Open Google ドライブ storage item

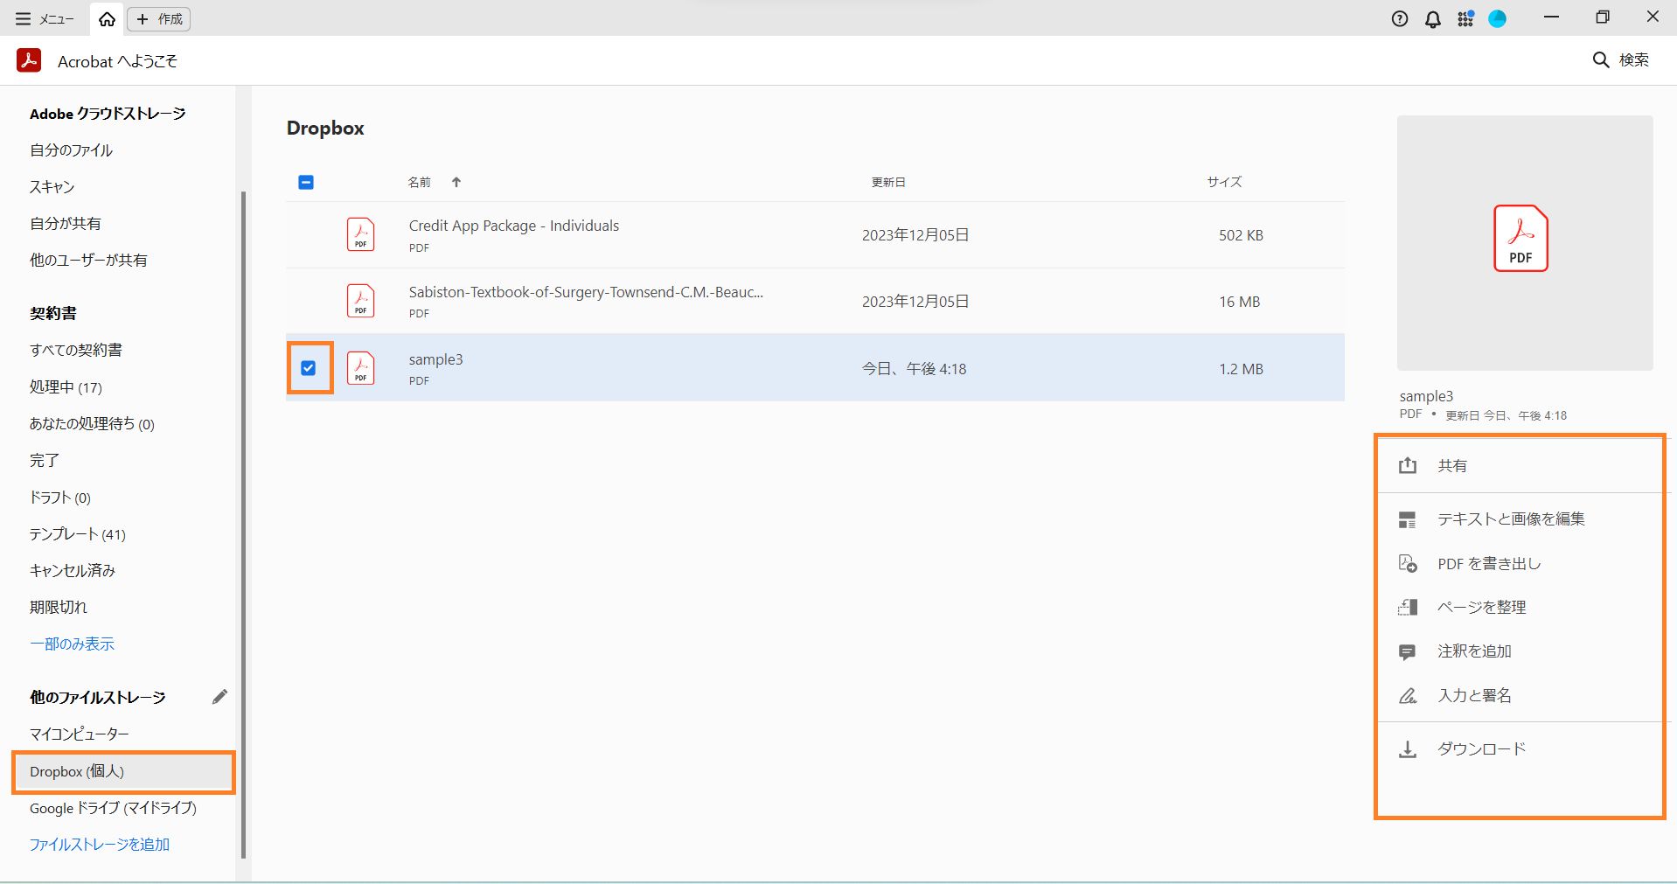(113, 808)
